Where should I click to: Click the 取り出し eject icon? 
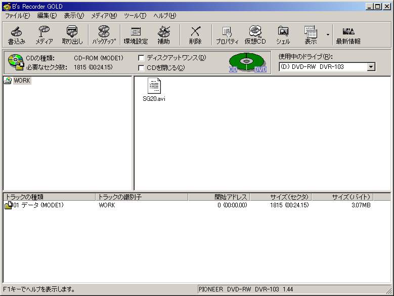tap(72, 35)
